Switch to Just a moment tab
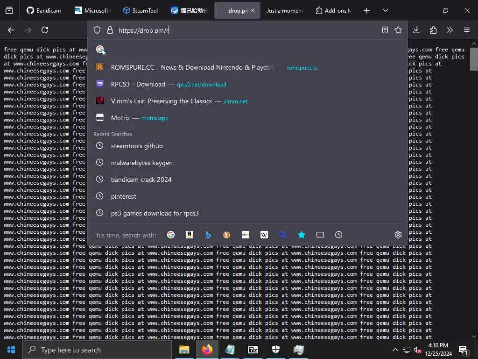This screenshot has width=478, height=359. pyautogui.click(x=285, y=10)
